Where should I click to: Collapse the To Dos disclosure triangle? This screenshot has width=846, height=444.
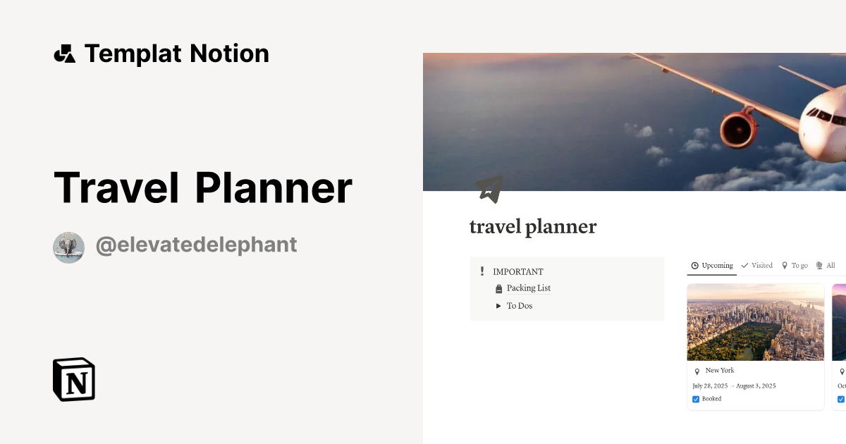point(498,305)
